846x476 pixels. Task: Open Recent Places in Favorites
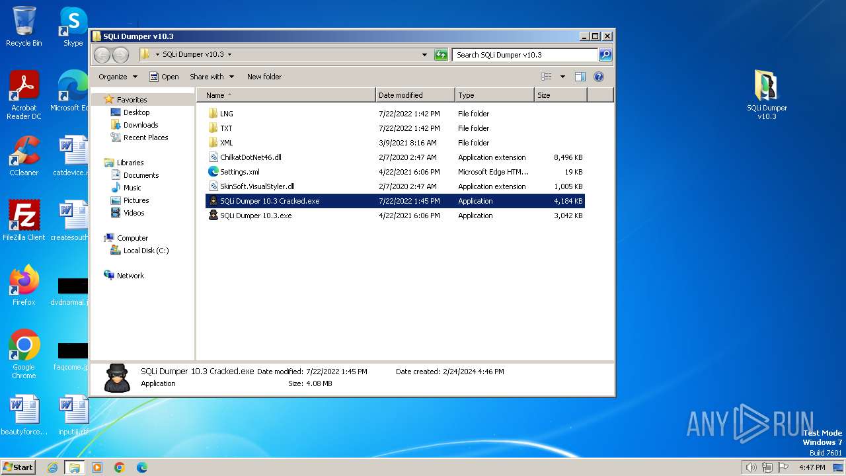coord(145,138)
